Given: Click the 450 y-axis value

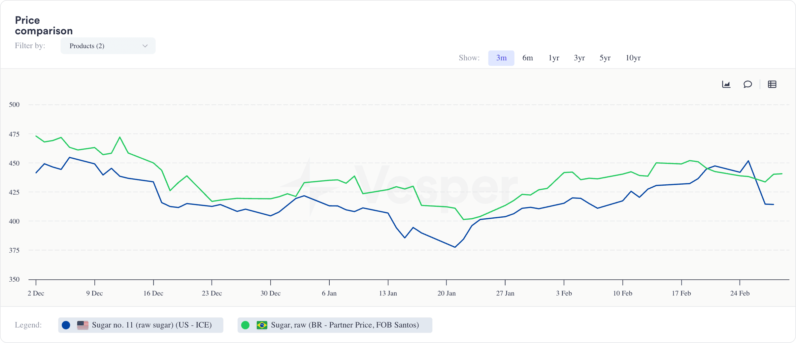Looking at the screenshot, I should coord(14,163).
